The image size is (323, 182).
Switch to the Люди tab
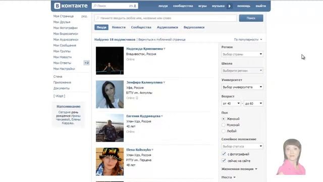click(101, 27)
